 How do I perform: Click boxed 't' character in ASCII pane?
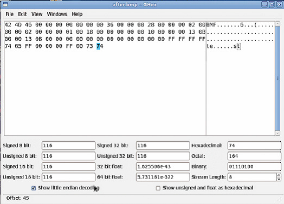coord(238,46)
